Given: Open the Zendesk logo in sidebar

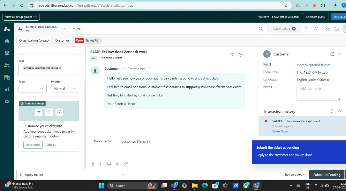Looking at the screenshot, I should [7, 29].
